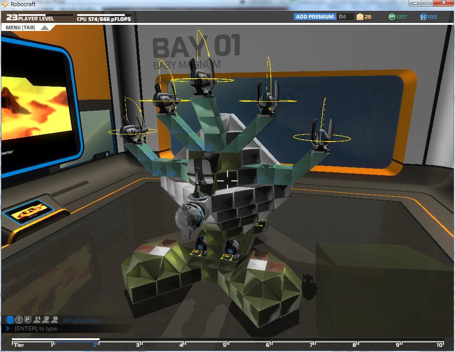Click the blue globe chat channel icon
This screenshot has height=352, width=455.
[10, 320]
